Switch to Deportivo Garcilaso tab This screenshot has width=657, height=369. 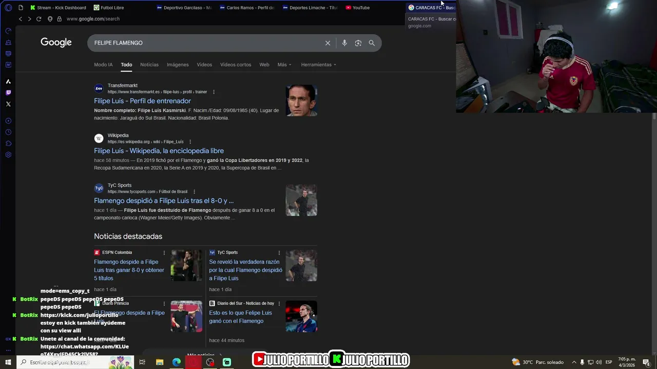click(x=184, y=8)
